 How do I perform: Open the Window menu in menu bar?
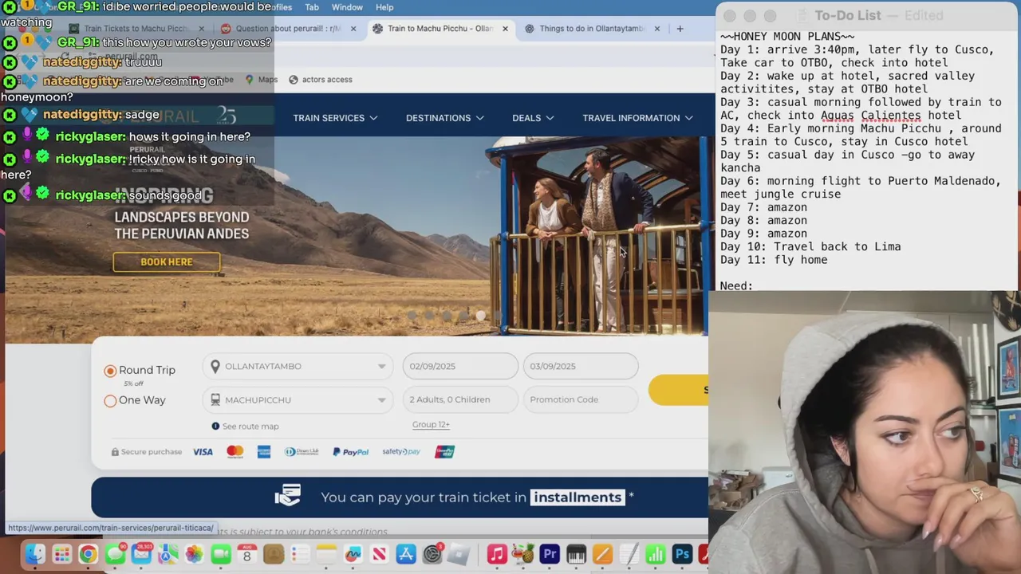point(347,7)
